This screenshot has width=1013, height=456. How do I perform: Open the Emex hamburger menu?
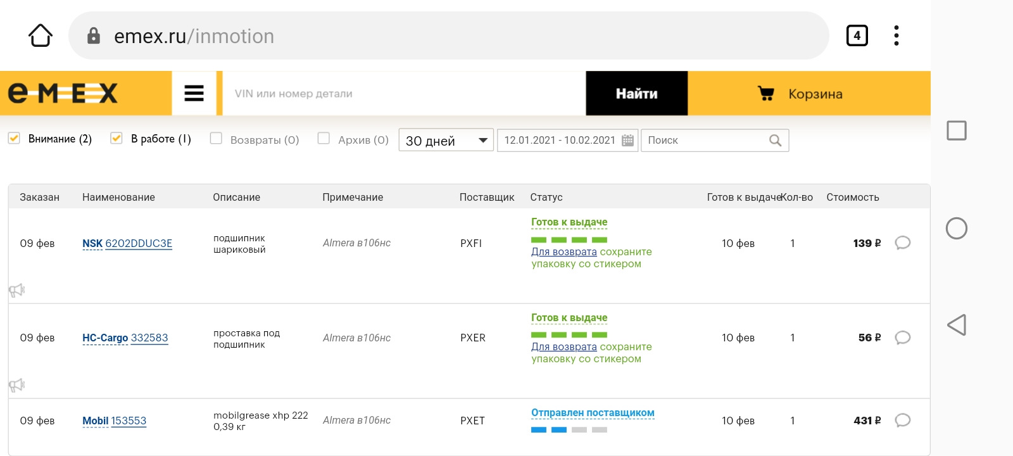194,94
